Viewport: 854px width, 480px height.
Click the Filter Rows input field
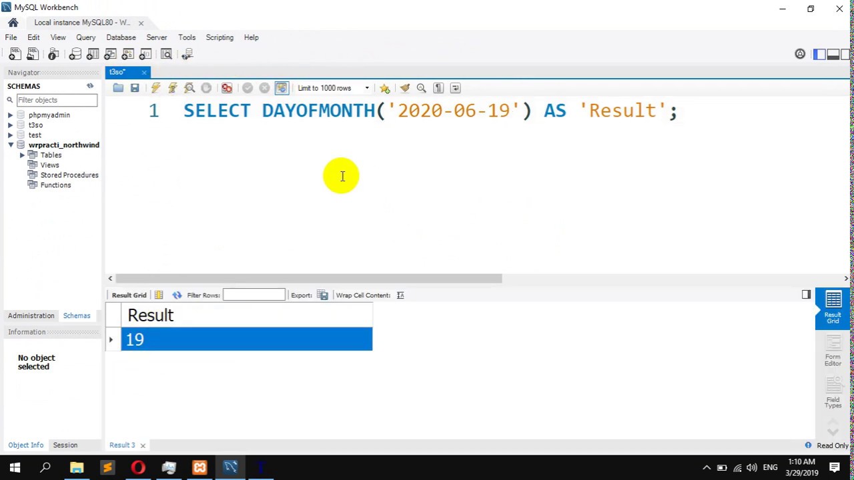point(254,295)
